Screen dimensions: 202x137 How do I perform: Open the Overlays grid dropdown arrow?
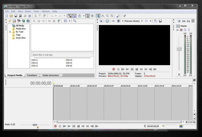click(x=151, y=21)
